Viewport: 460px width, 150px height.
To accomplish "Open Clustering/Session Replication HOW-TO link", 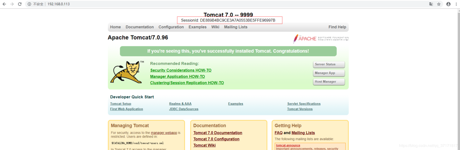I will pyautogui.click(x=187, y=83).
